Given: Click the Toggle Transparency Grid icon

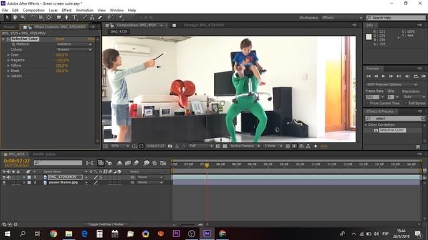Looking at the screenshot, I should tap(225, 146).
